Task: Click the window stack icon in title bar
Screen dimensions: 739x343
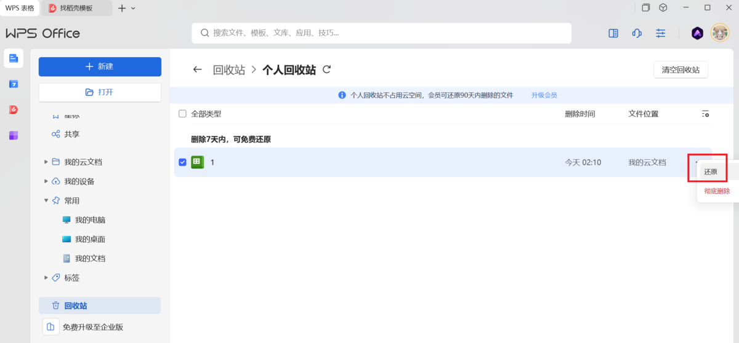Action: 646,8
